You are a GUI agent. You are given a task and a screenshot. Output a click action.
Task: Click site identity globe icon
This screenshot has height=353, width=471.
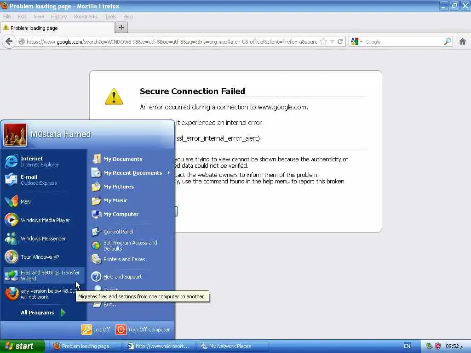click(21, 41)
